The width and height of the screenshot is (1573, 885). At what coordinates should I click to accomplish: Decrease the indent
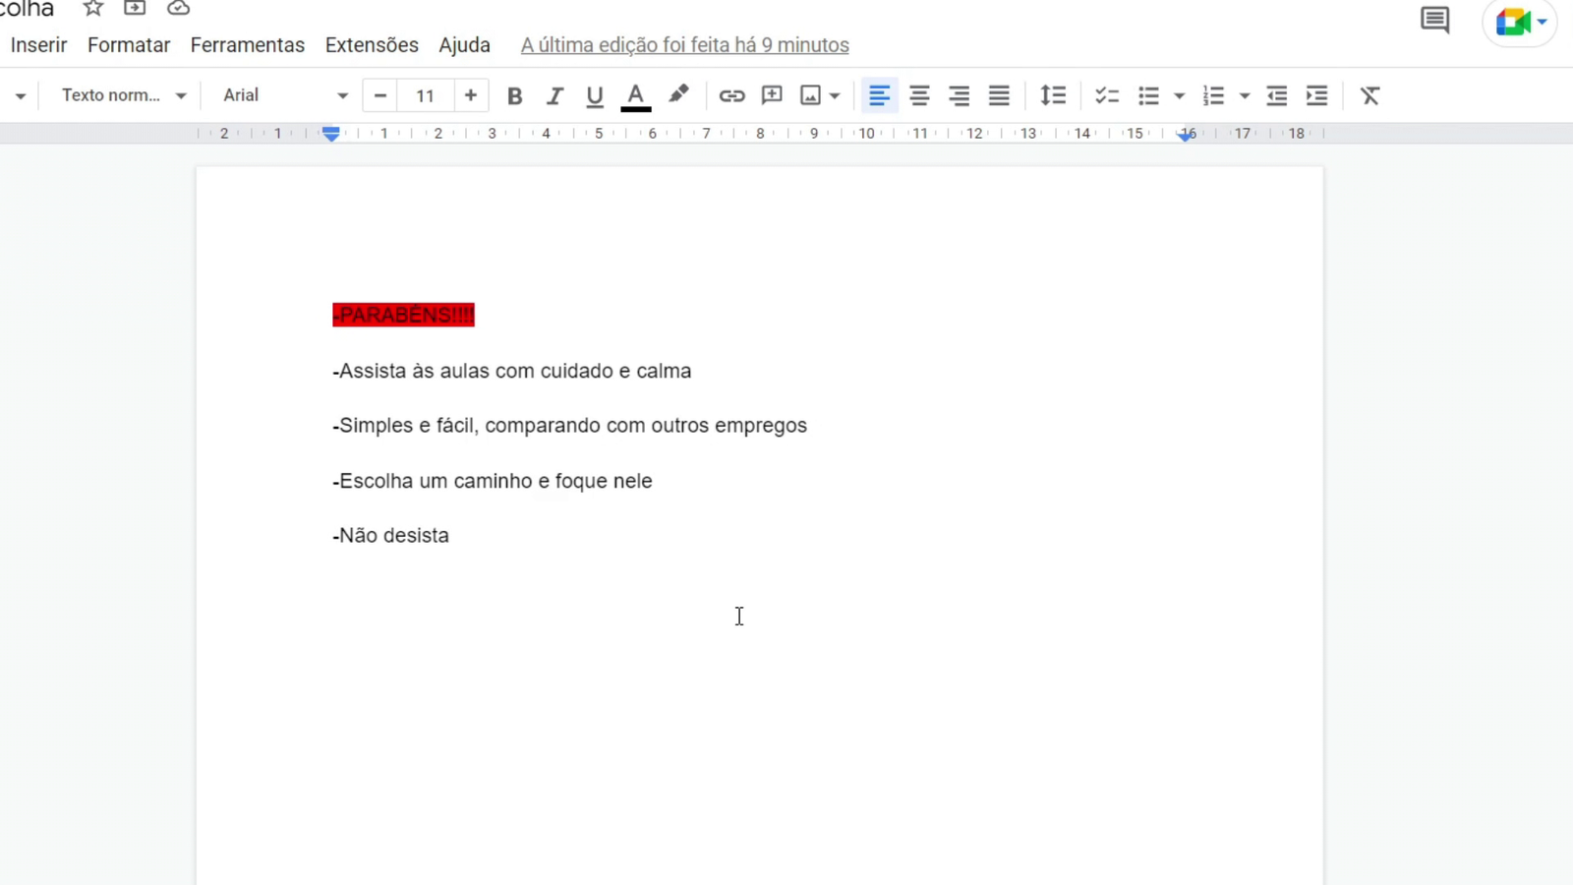pos(1276,95)
